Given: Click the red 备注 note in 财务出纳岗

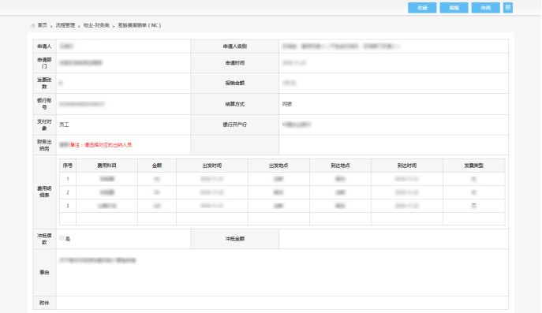Looking at the screenshot, I should (x=101, y=145).
